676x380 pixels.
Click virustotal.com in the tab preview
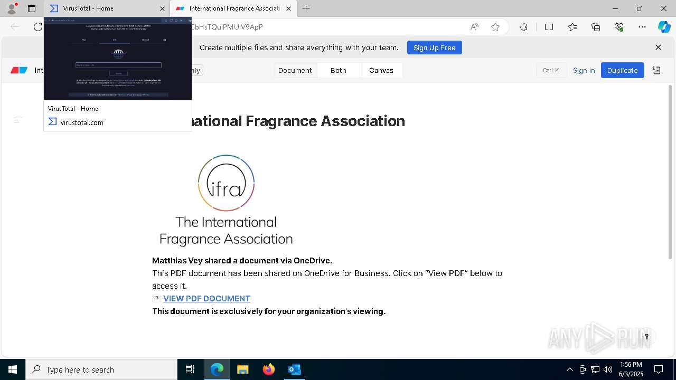[82, 122]
